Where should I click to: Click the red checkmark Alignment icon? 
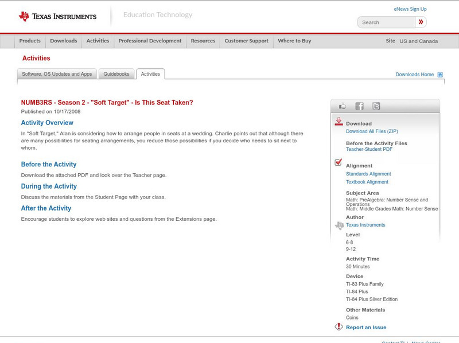coord(339,162)
